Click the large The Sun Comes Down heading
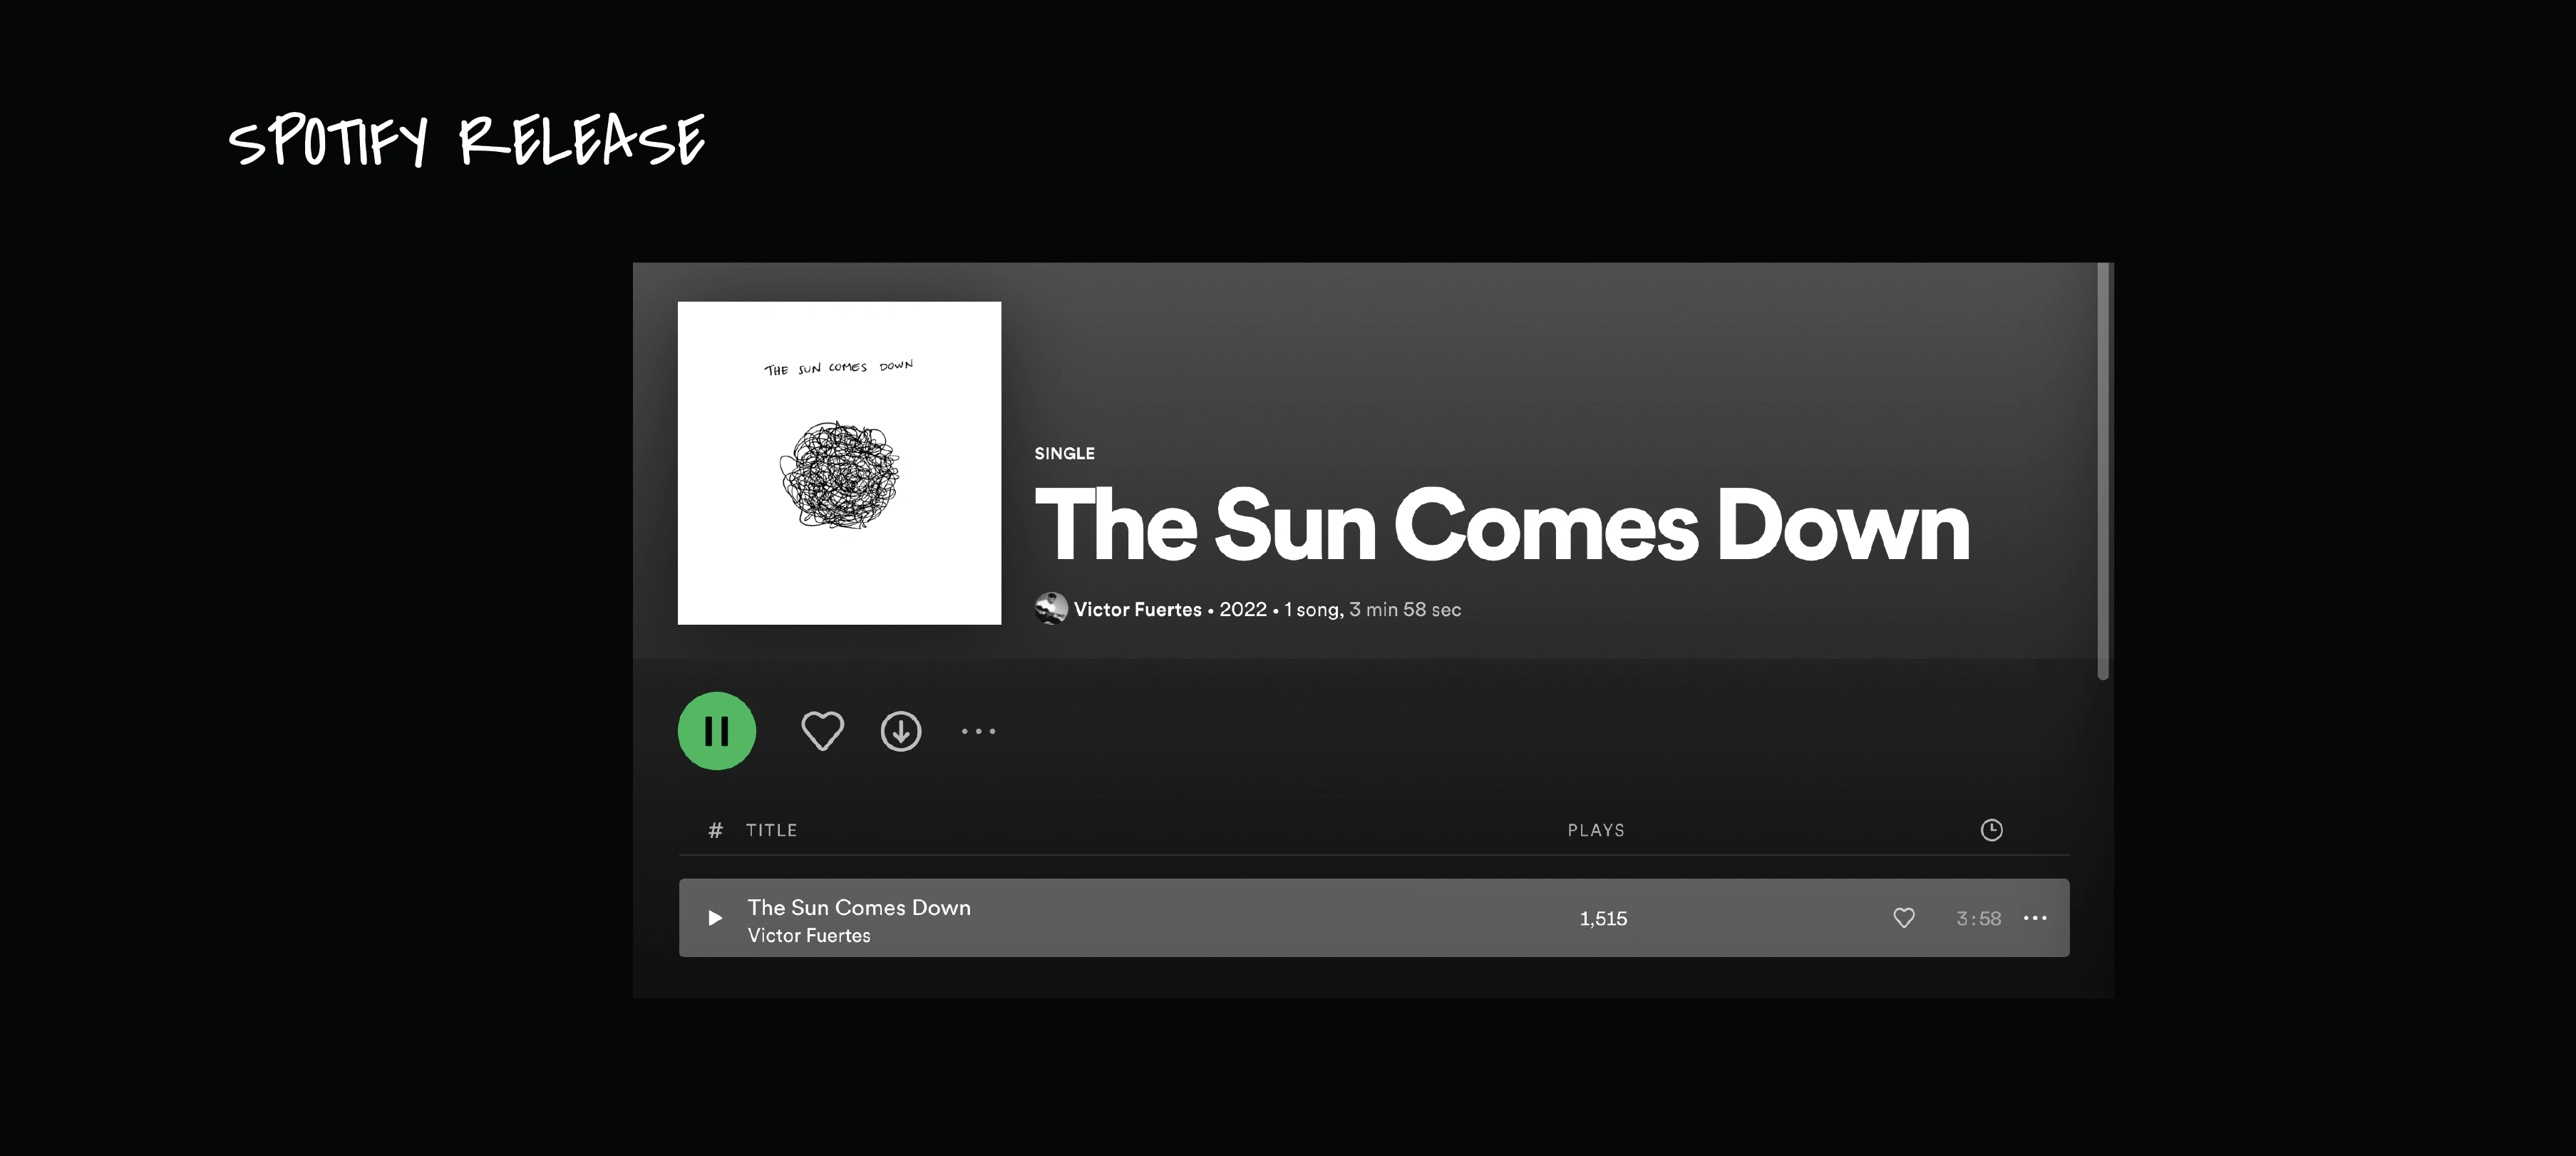The height and width of the screenshot is (1156, 2576). [x=1502, y=524]
